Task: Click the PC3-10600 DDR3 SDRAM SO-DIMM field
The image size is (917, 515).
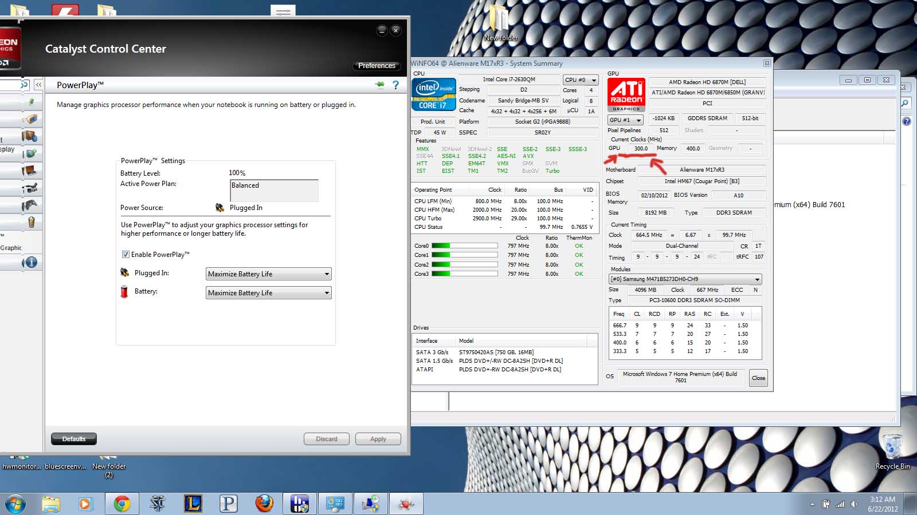Action: (x=694, y=300)
